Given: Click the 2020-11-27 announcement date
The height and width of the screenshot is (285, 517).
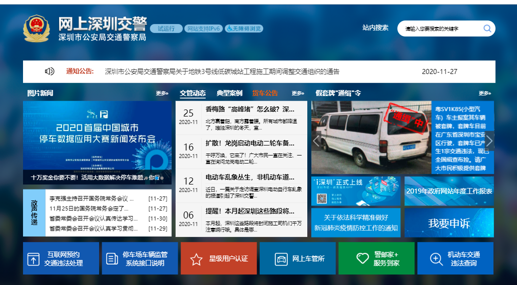Looking at the screenshot, I should click(x=439, y=71).
